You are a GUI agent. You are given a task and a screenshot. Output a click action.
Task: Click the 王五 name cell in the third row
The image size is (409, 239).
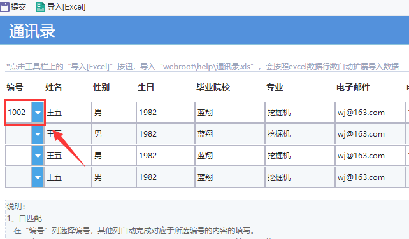coord(68,156)
